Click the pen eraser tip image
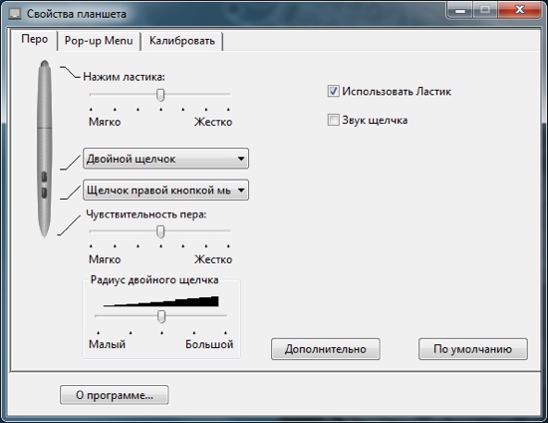 click(45, 65)
